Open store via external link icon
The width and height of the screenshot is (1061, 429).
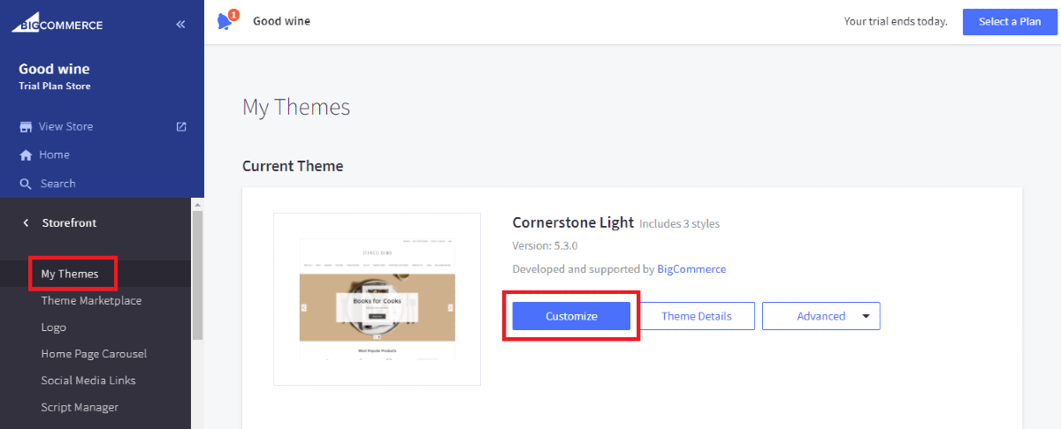pyautogui.click(x=181, y=126)
